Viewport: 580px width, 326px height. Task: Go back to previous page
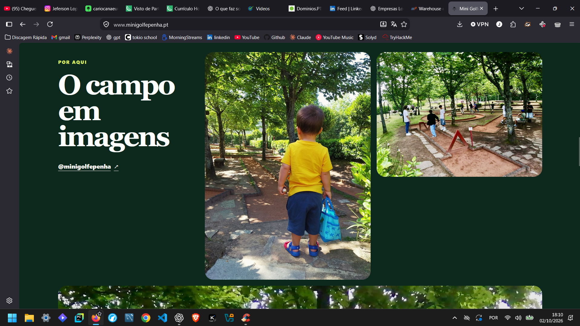[x=23, y=24]
